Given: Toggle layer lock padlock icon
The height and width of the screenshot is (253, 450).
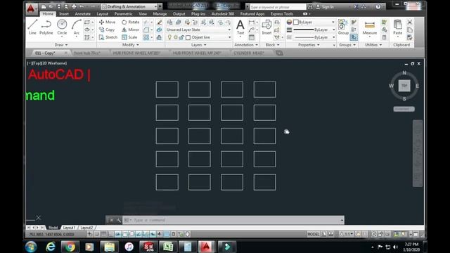Looking at the screenshot, I should point(181,37).
